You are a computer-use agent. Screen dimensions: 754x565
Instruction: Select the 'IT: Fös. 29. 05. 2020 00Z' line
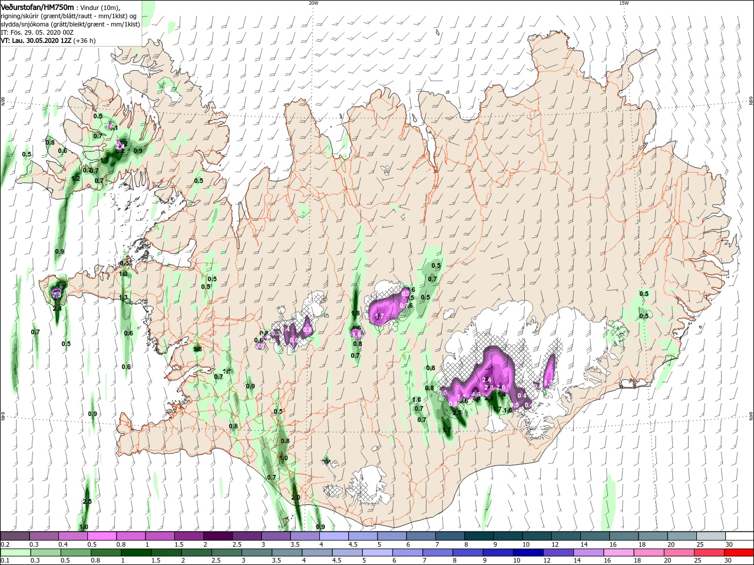coord(37,32)
